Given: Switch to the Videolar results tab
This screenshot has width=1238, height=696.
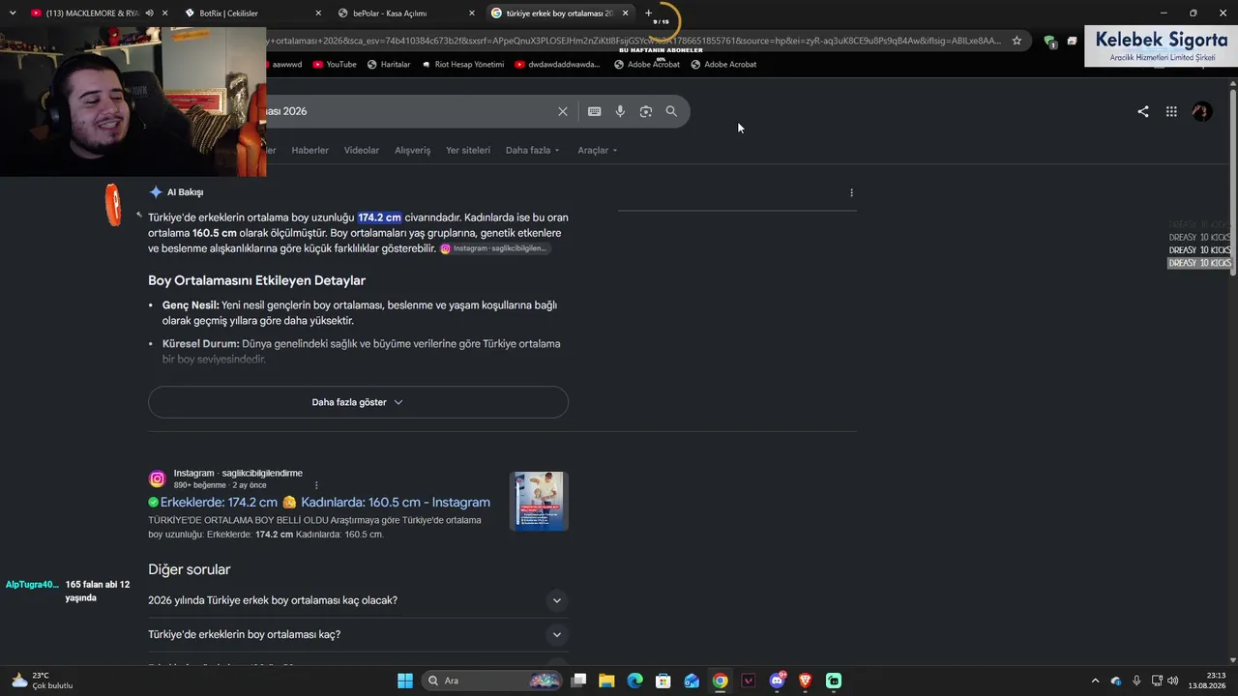Looking at the screenshot, I should (362, 151).
